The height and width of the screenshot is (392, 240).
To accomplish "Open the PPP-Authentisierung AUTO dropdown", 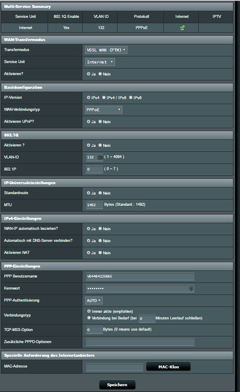I will pos(94,300).
